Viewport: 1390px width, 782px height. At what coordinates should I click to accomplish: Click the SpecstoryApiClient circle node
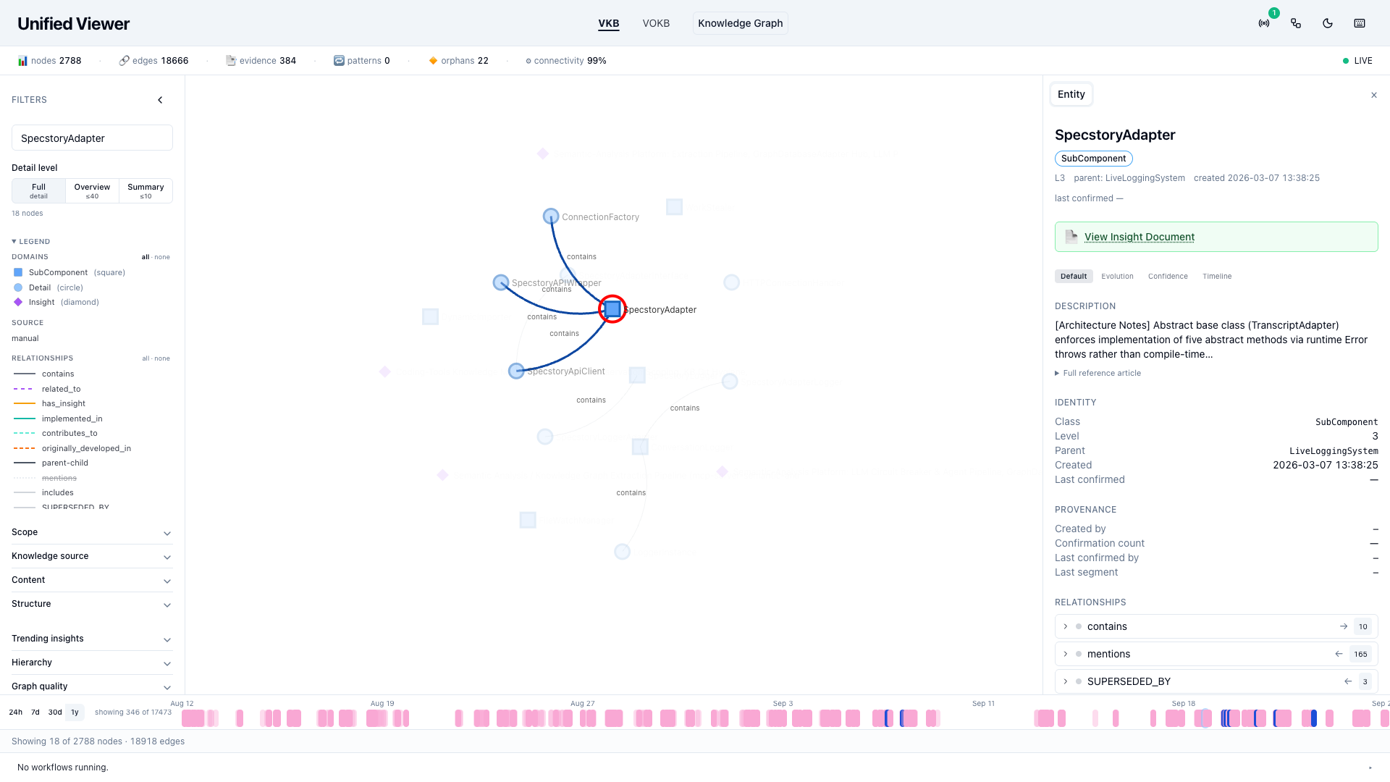click(x=516, y=371)
